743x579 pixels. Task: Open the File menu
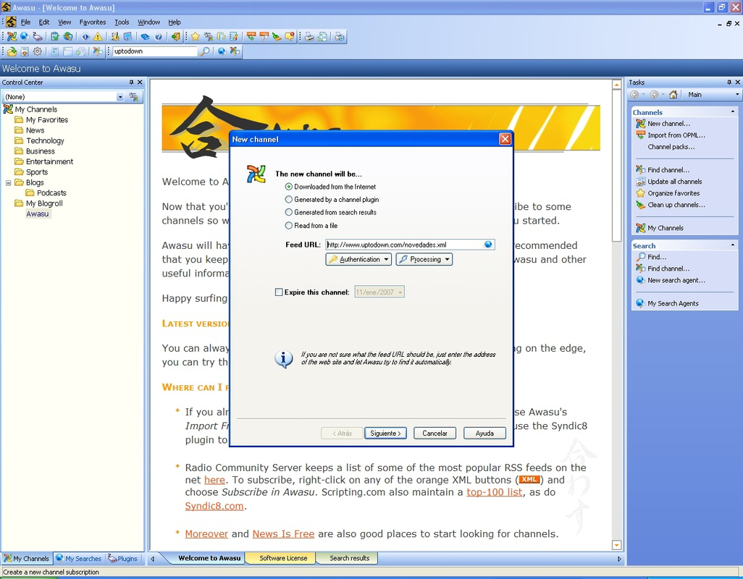click(x=25, y=22)
